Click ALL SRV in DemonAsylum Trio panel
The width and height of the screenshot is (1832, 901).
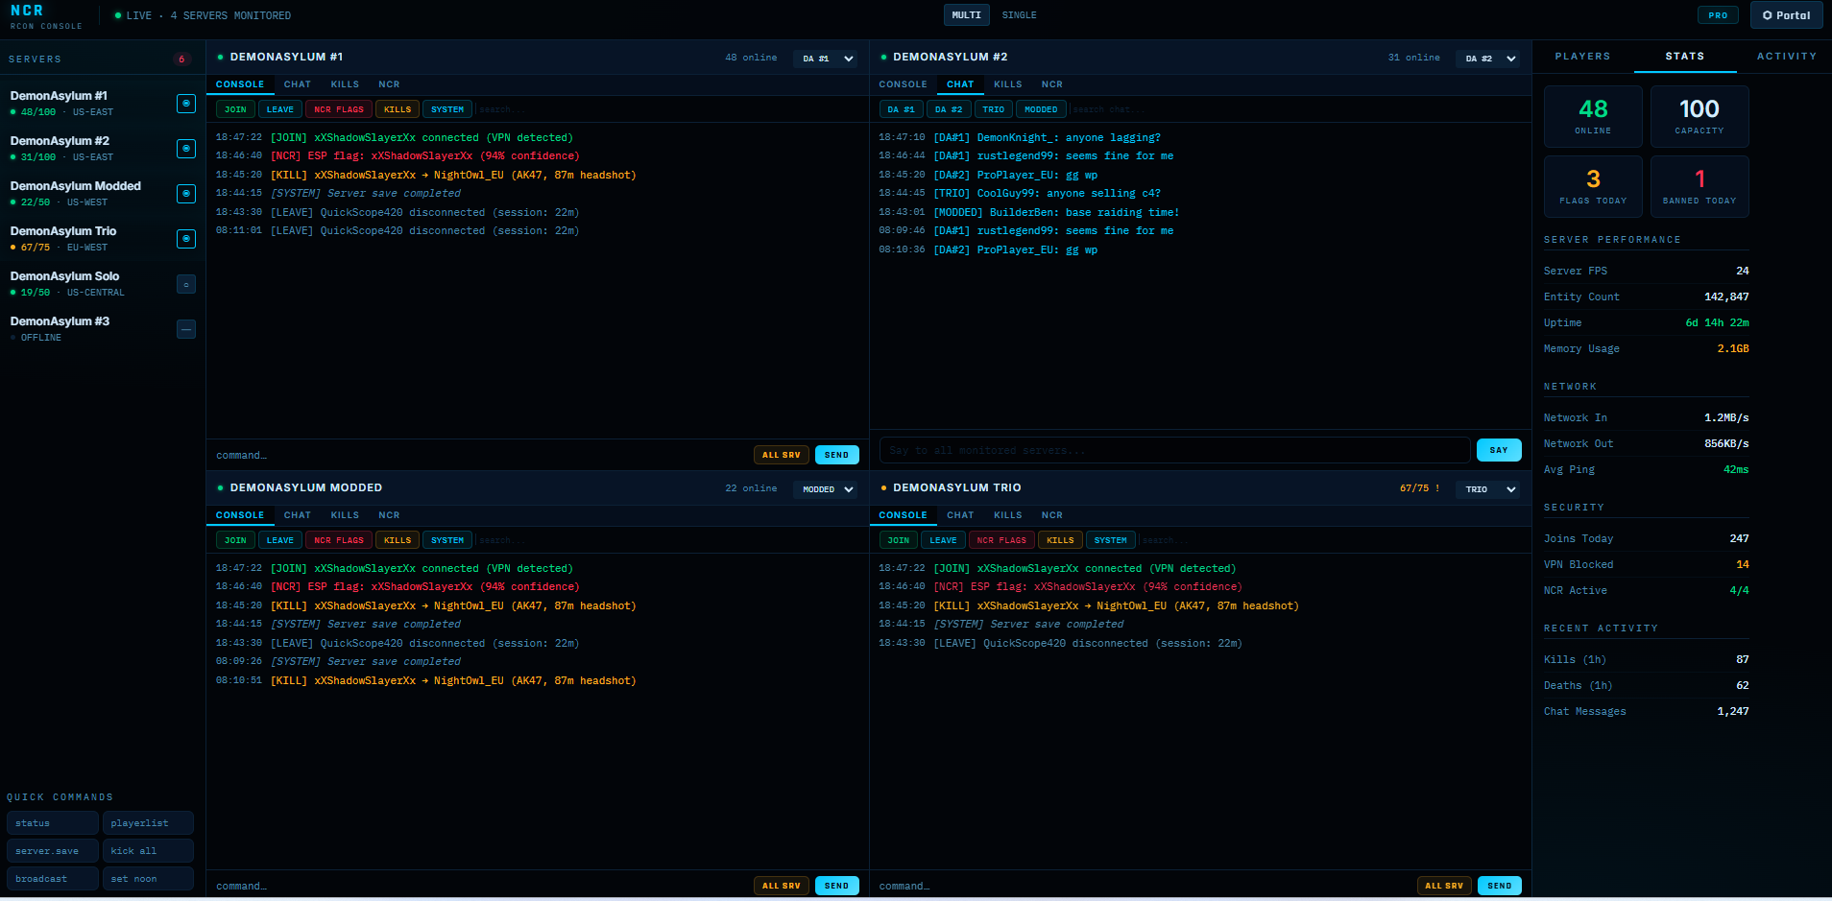click(x=1444, y=886)
